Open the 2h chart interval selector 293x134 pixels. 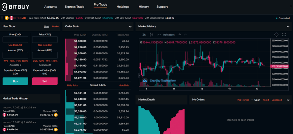pos(144,35)
